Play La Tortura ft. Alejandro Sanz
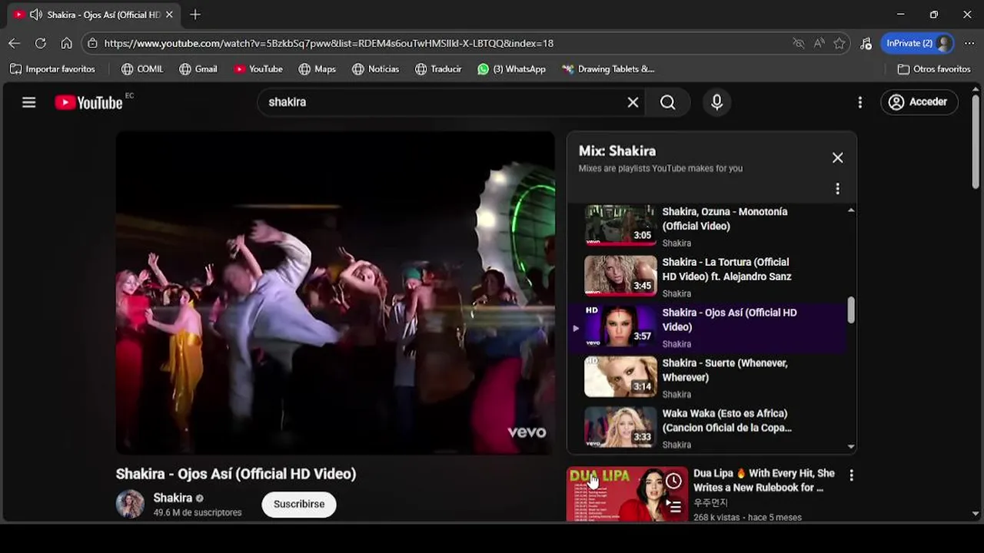 coord(706,277)
